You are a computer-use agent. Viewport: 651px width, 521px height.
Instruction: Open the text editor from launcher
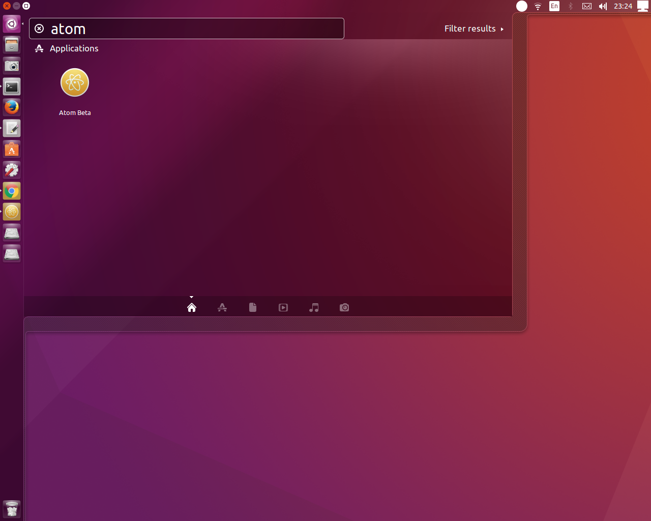click(x=12, y=128)
